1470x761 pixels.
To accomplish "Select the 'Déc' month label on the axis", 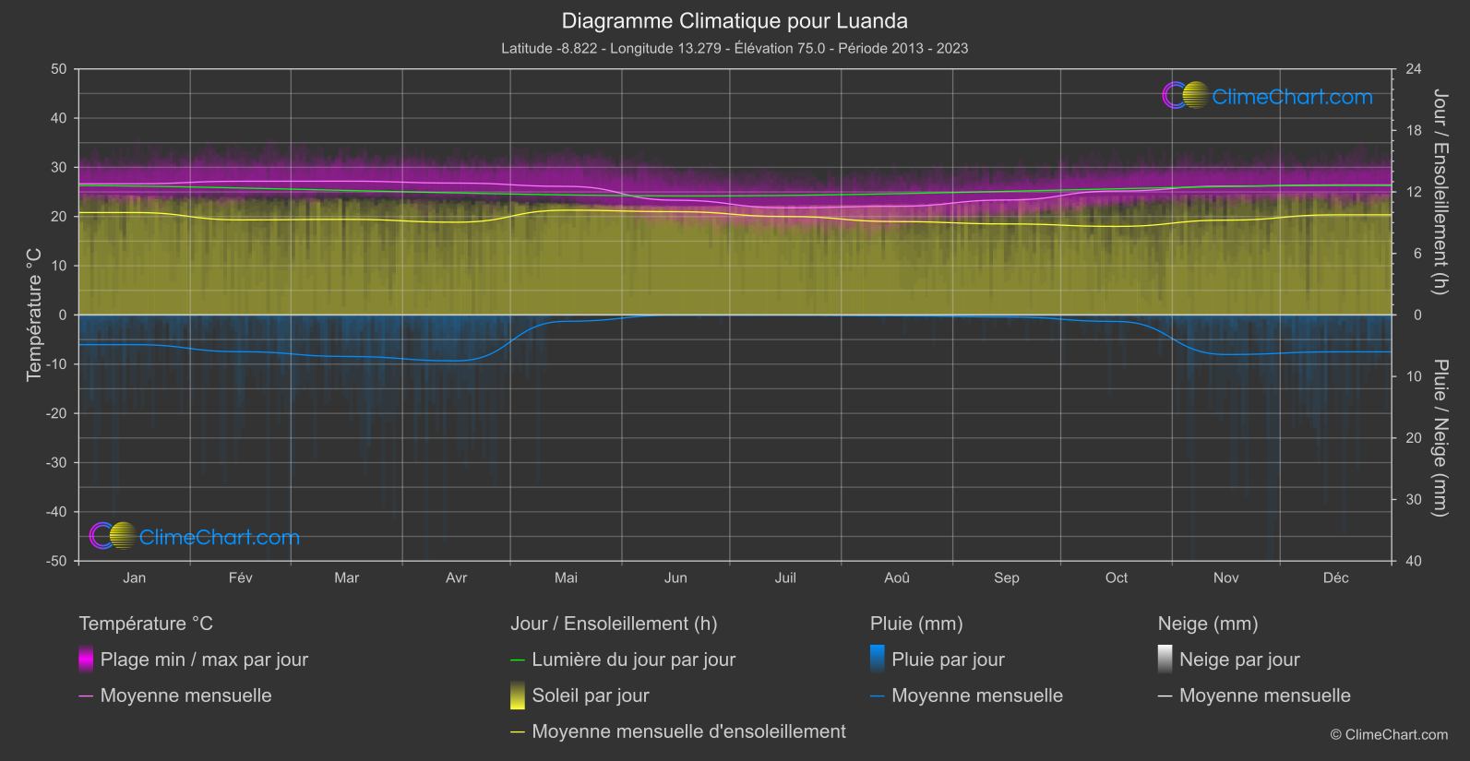I will 1335,577.
